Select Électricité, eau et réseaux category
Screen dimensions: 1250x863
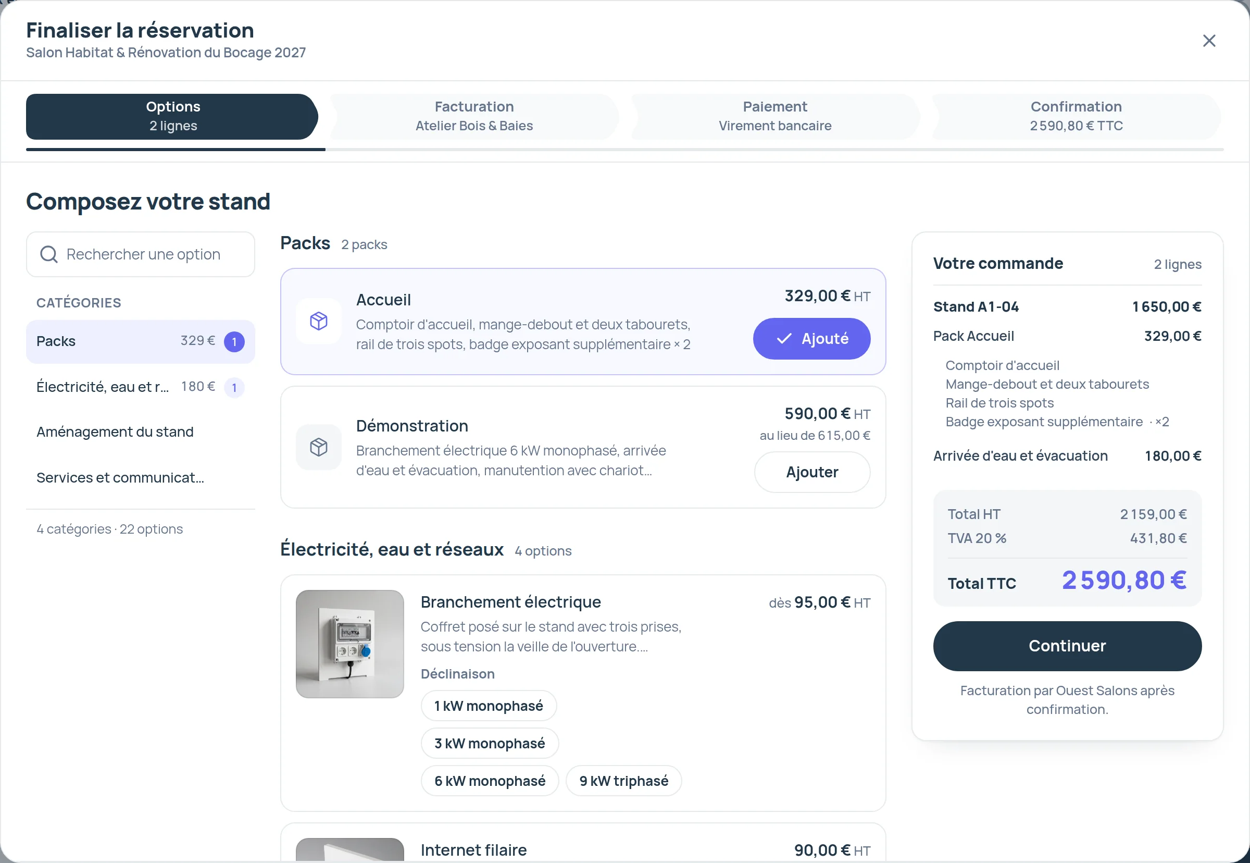[x=141, y=387]
